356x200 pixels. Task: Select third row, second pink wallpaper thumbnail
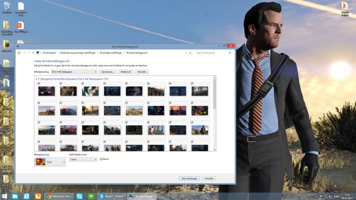[x=69, y=130]
